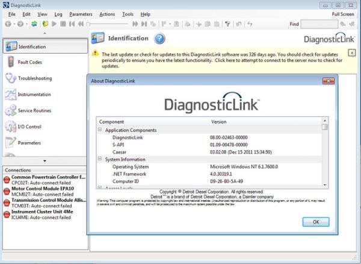Collapse the Application Components group
The image size is (361, 264).
[100, 130]
